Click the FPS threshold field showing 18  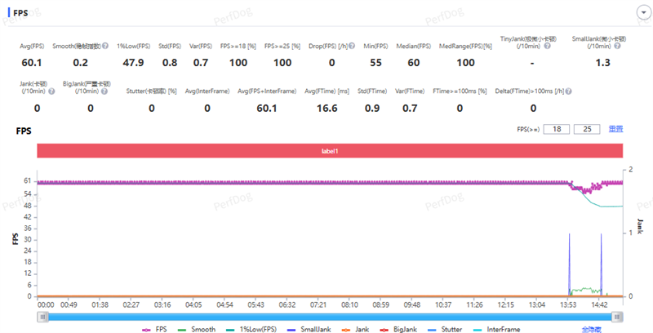click(557, 129)
